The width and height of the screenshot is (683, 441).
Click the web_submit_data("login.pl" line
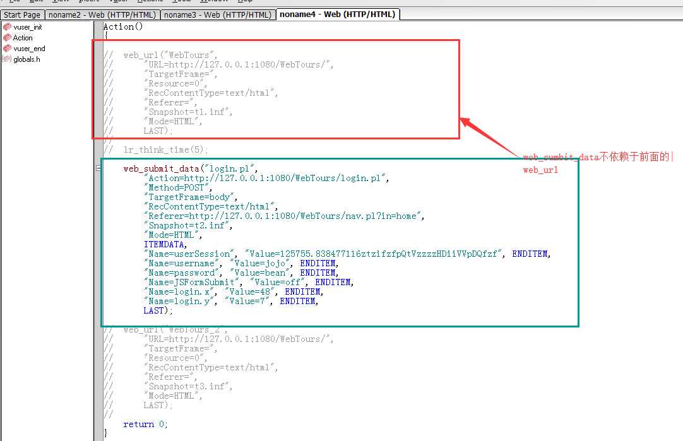191,168
